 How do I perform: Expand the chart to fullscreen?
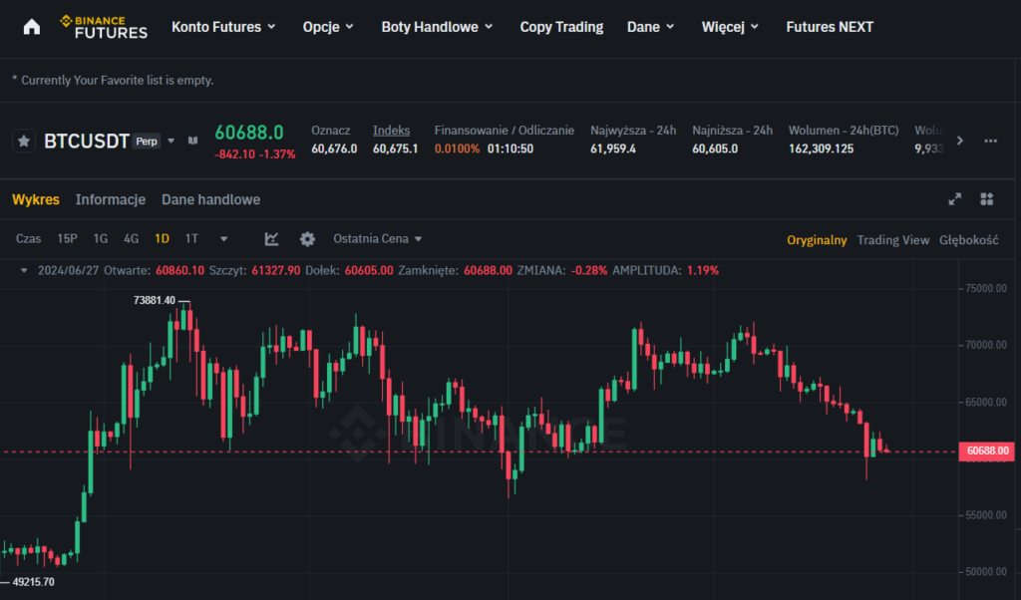[x=954, y=199]
